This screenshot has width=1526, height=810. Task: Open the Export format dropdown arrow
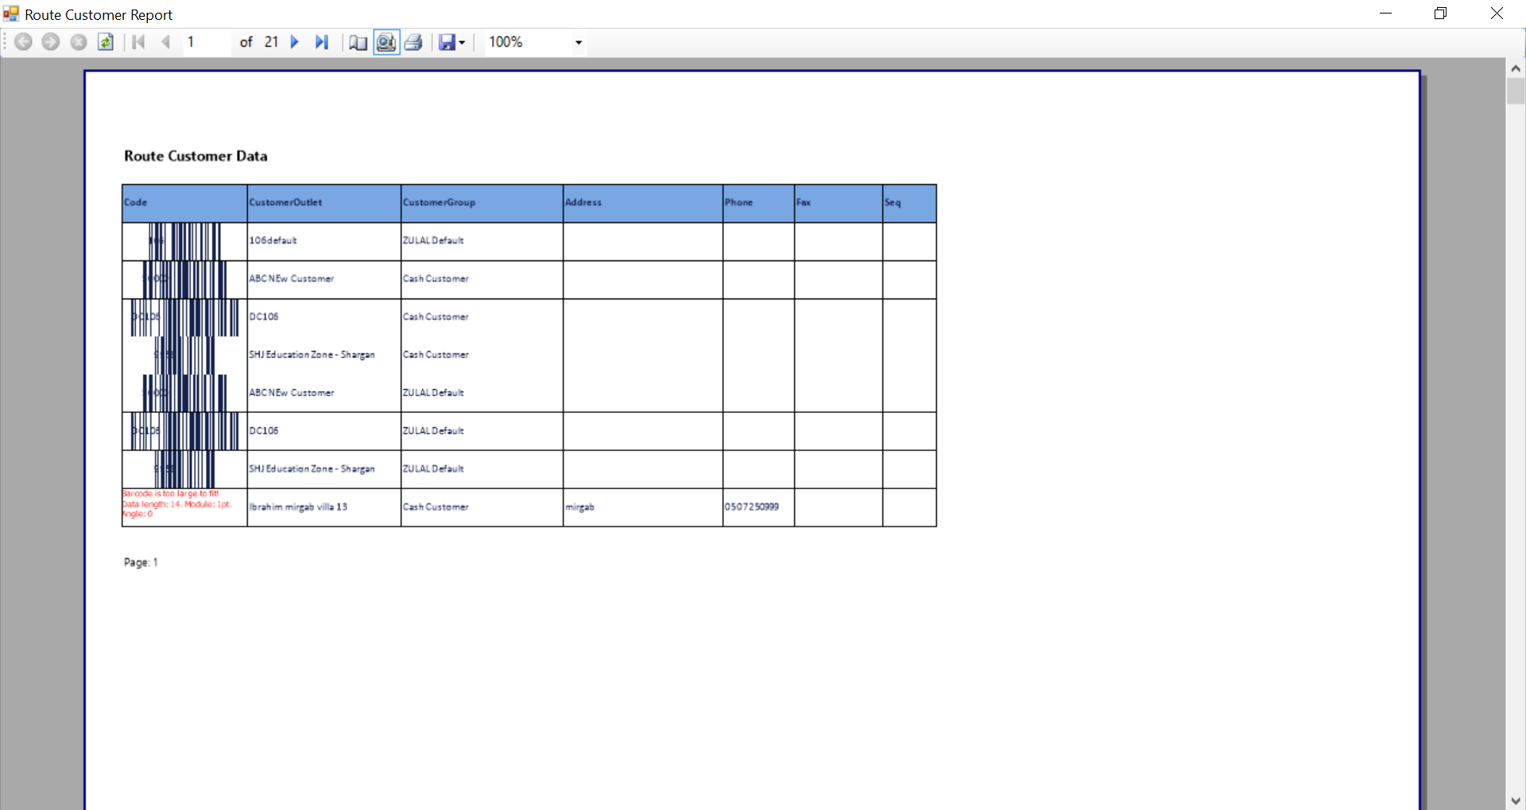(x=462, y=43)
